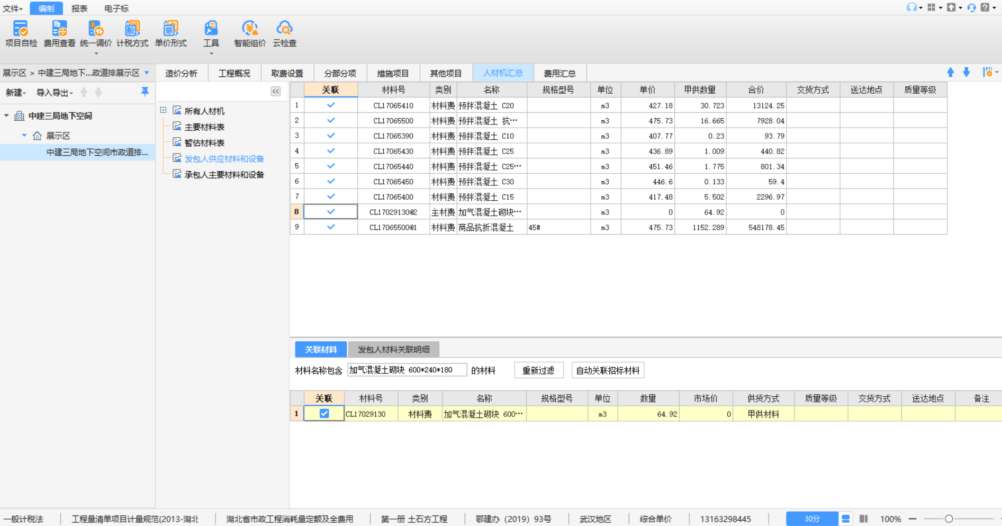Select 发包人供应材料和设备 in the tree
Image resolution: width=1002 pixels, height=526 pixels.
point(224,158)
